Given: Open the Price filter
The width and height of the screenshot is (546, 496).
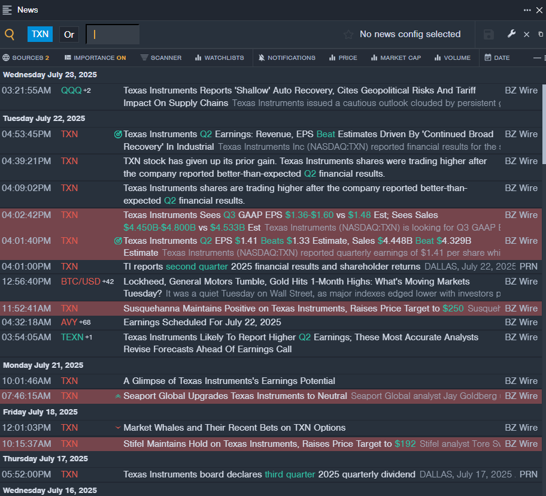Looking at the screenshot, I should 343,58.
